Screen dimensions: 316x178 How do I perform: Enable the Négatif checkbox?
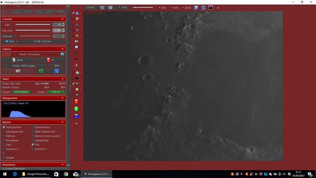tap(4, 158)
